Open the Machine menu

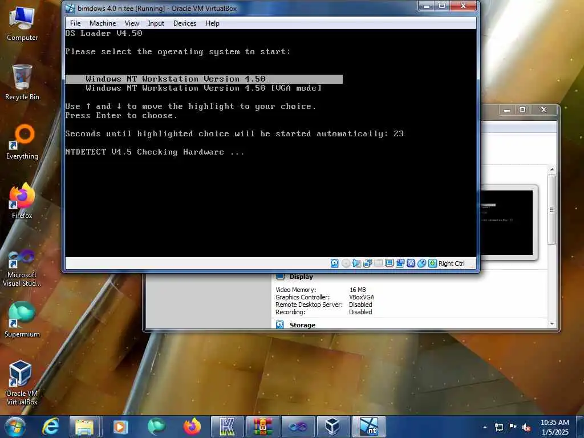click(x=103, y=23)
